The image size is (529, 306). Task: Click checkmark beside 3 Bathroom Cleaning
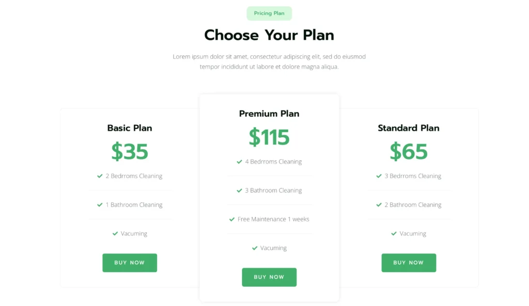(x=239, y=190)
